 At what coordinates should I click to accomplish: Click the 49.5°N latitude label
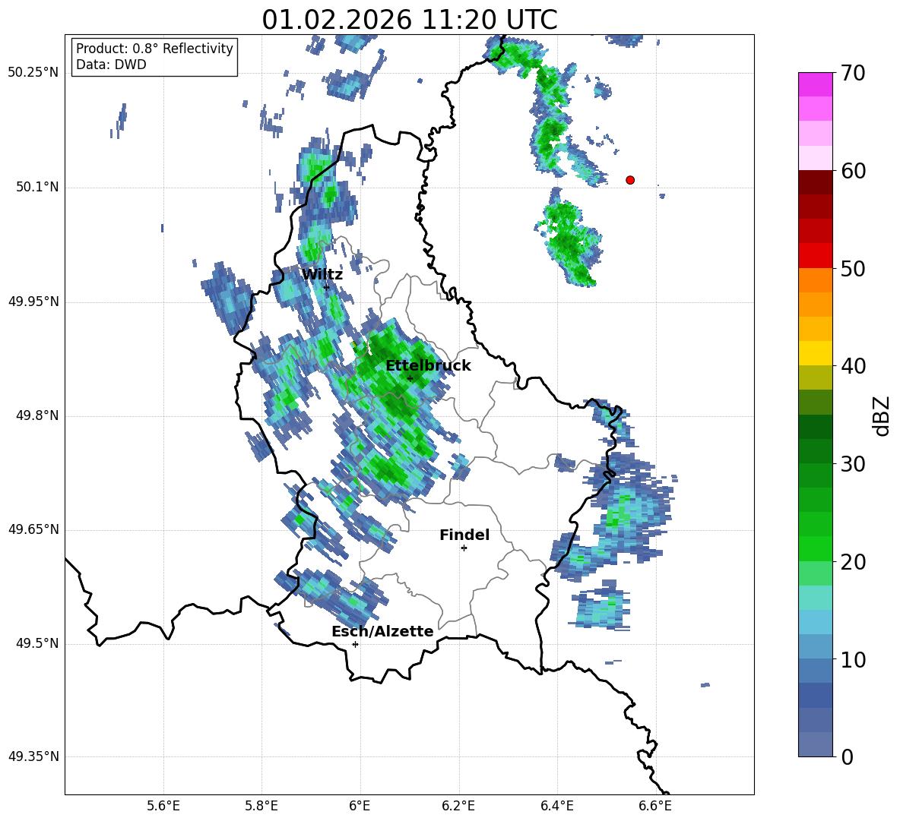point(36,643)
